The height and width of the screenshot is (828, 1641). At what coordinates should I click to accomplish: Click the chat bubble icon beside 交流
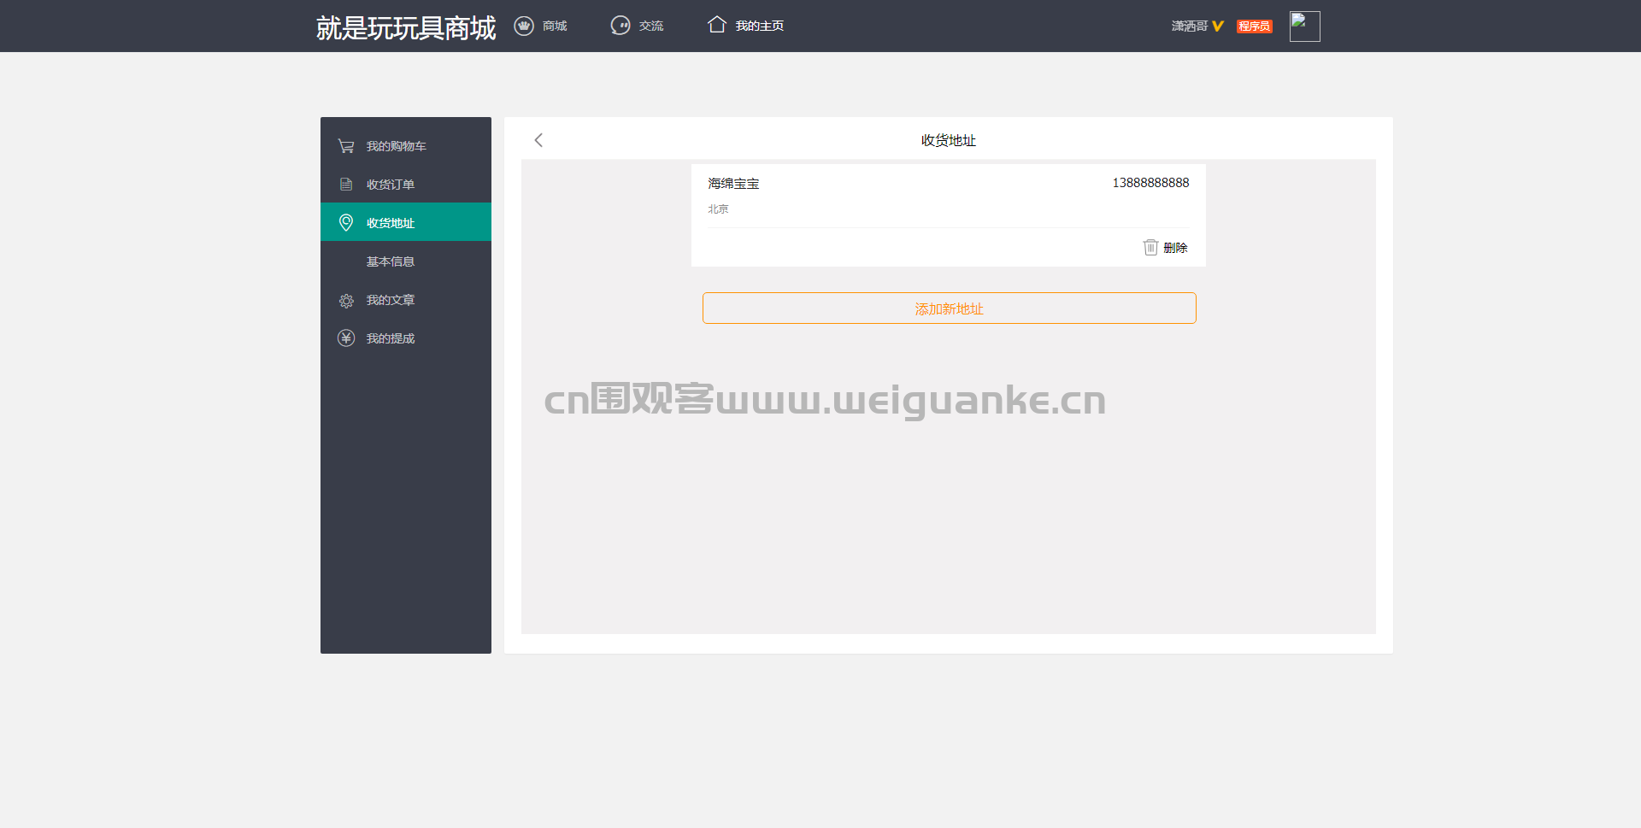621,26
